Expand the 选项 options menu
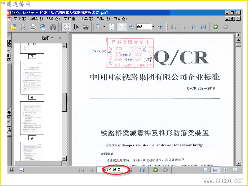The image size is (248, 186). (x=47, y=38)
